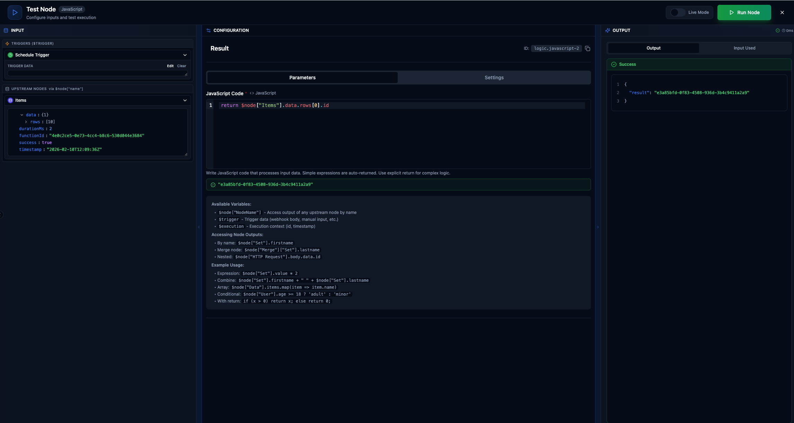
Task: Click the INPUT panel database icon
Action: coord(6,30)
